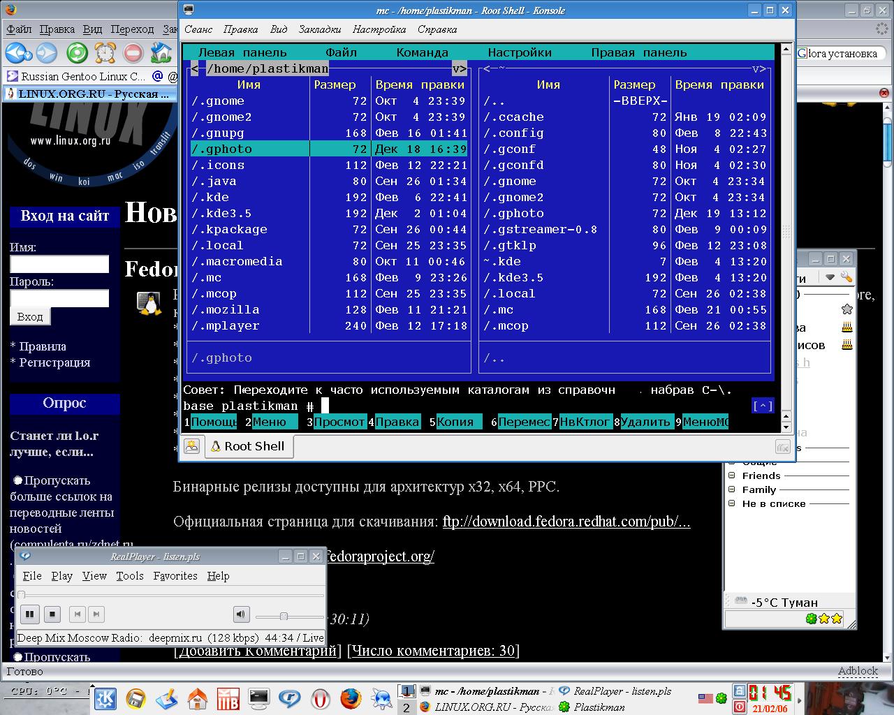894x715 pixels.
Task: Select Root Shell session tab
Action: pos(249,446)
